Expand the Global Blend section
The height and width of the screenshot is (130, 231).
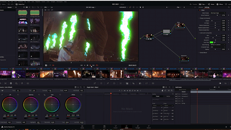(x=199, y=53)
